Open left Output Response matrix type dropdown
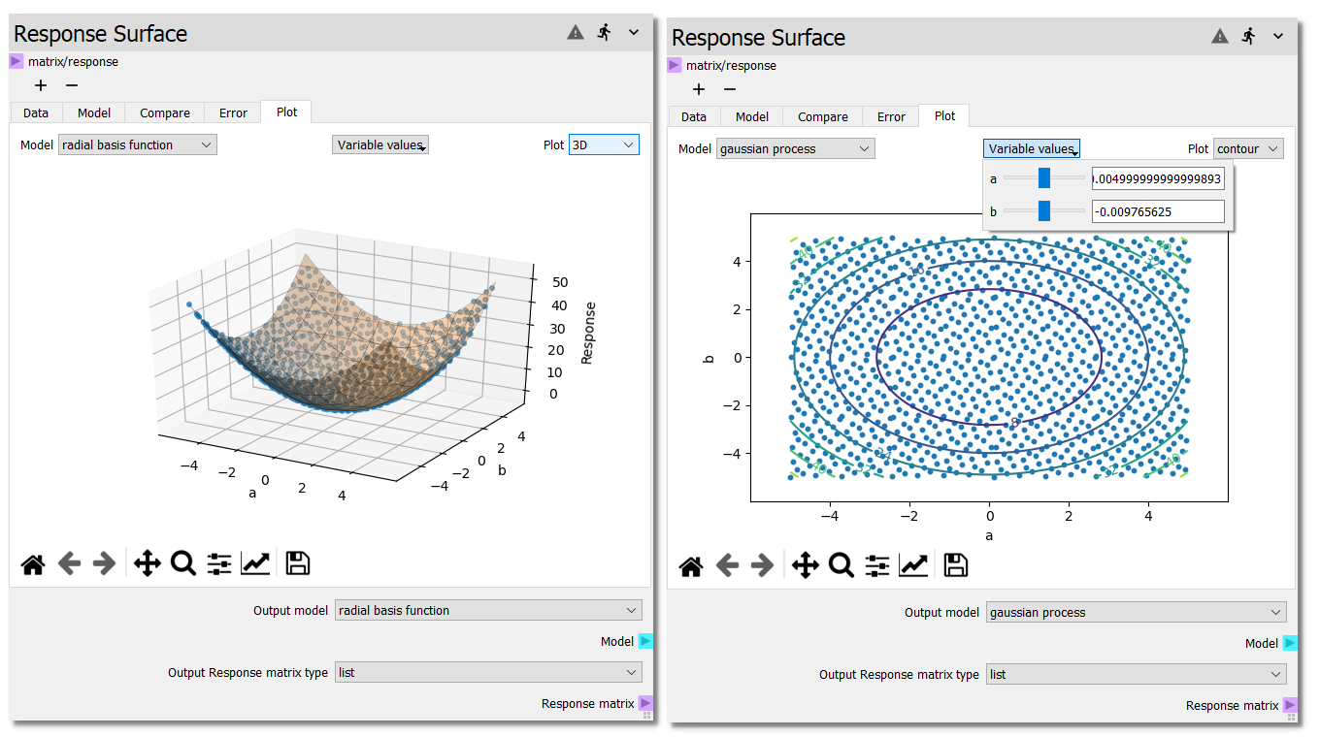 (x=487, y=673)
